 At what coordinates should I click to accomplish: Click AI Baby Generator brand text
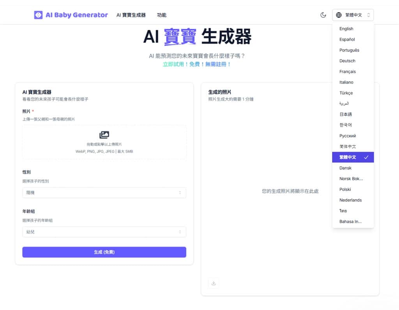77,15
